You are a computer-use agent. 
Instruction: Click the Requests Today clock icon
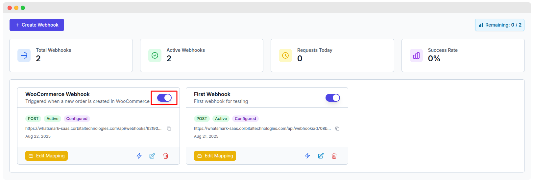click(285, 55)
